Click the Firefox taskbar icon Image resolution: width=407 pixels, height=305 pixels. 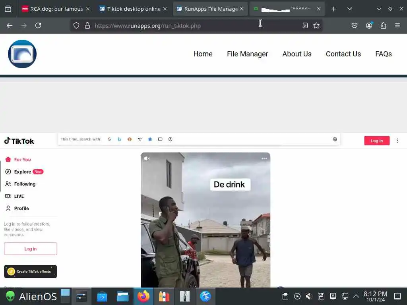pyautogui.click(x=143, y=296)
